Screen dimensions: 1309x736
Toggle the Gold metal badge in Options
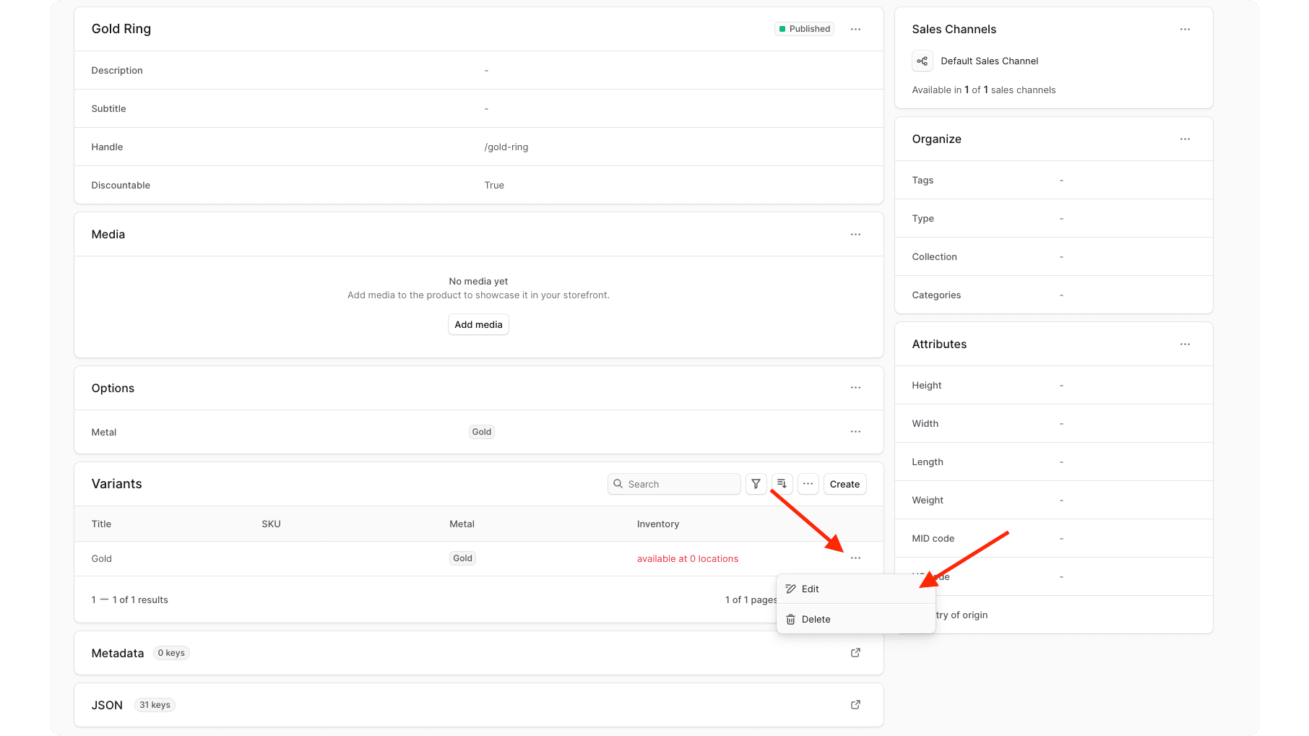481,431
